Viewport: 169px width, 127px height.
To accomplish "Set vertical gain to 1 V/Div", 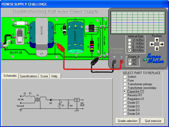I will pyautogui.click(x=136, y=44).
